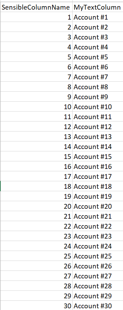123x310 pixels.
Task: Select the Account #30 cell
Action: click(x=98, y=306)
